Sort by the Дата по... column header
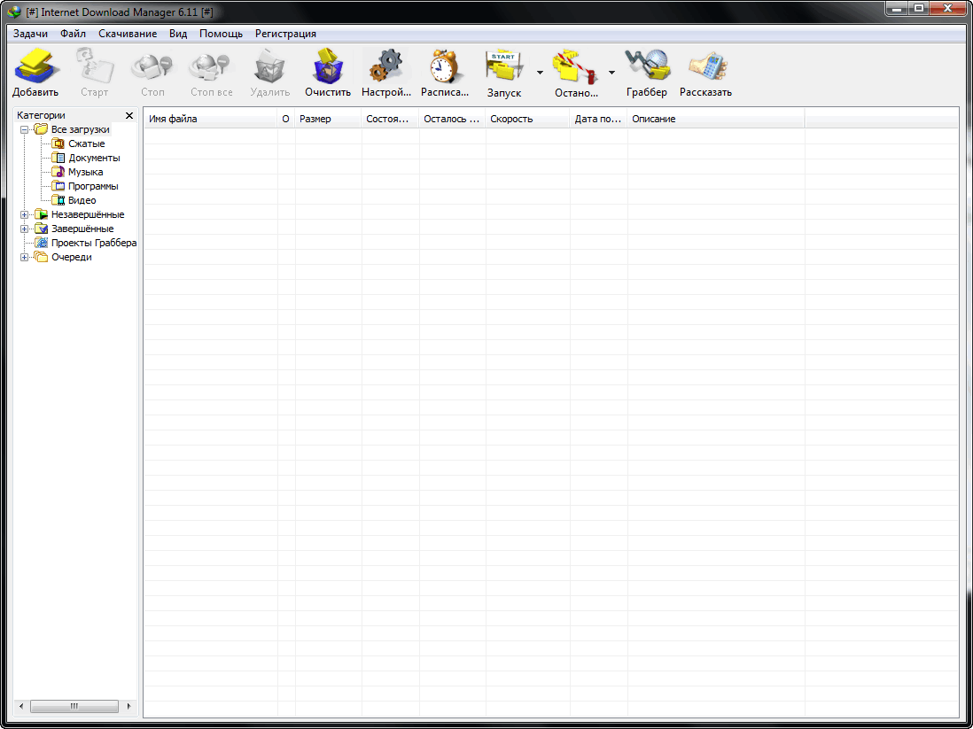The height and width of the screenshot is (729, 973). tap(598, 119)
